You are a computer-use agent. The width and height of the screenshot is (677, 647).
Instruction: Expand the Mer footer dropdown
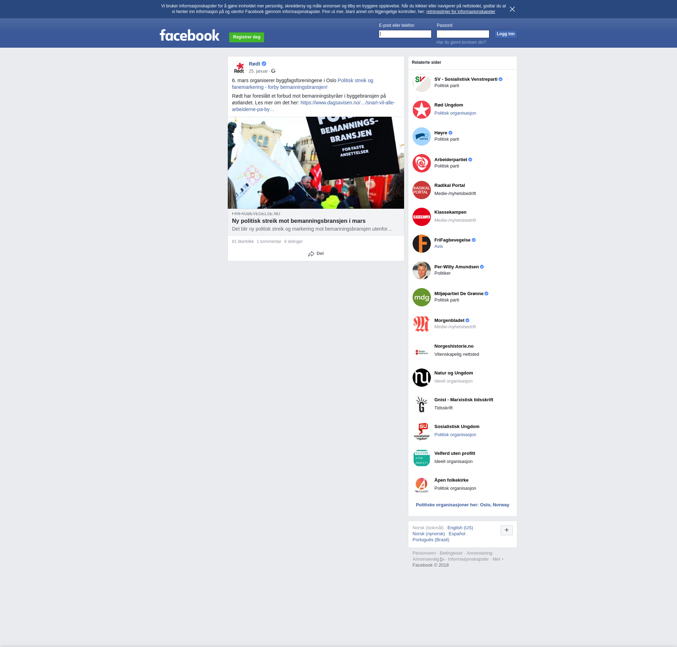click(x=498, y=559)
